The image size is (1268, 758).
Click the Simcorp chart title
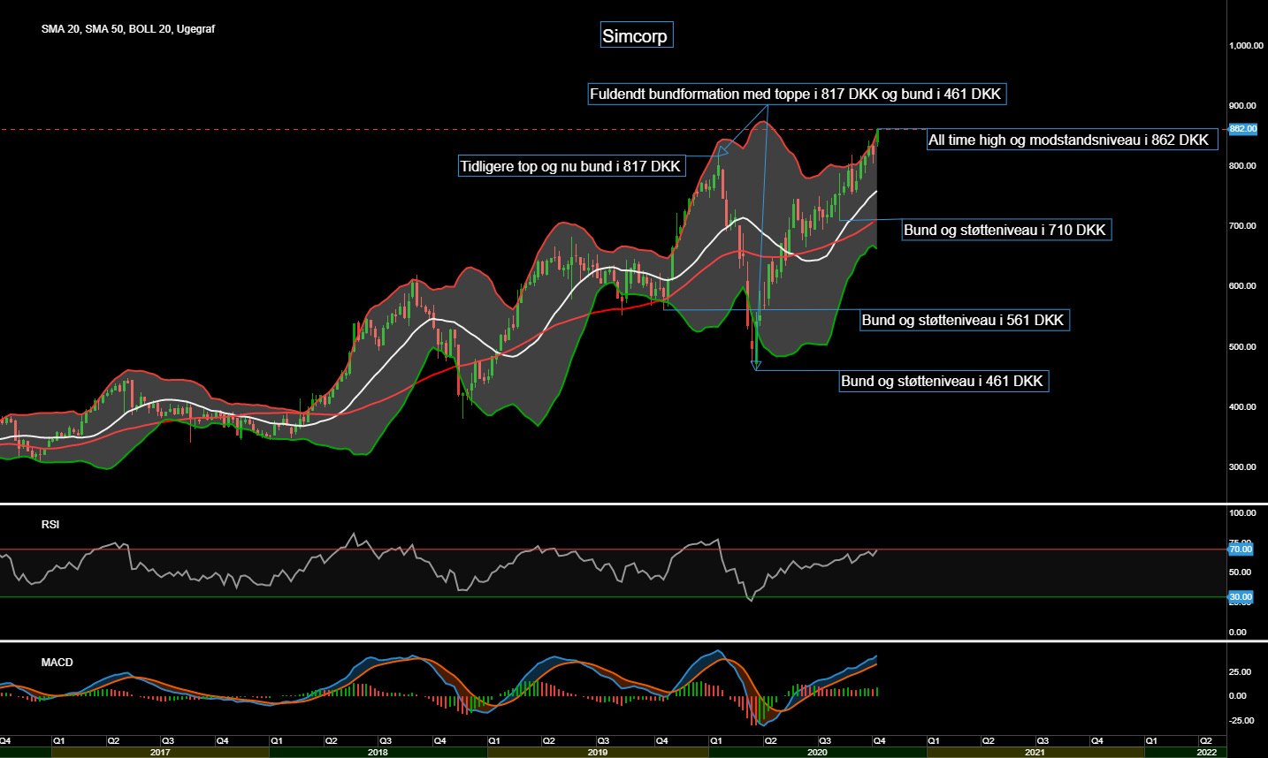(635, 36)
